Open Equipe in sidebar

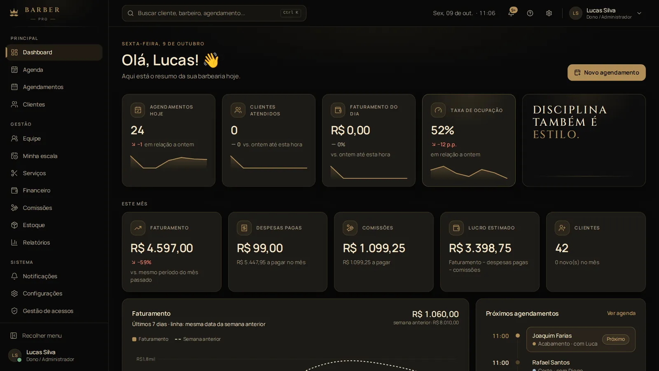point(54,139)
